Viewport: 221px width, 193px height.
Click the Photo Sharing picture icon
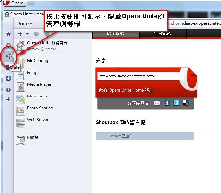click(21, 111)
